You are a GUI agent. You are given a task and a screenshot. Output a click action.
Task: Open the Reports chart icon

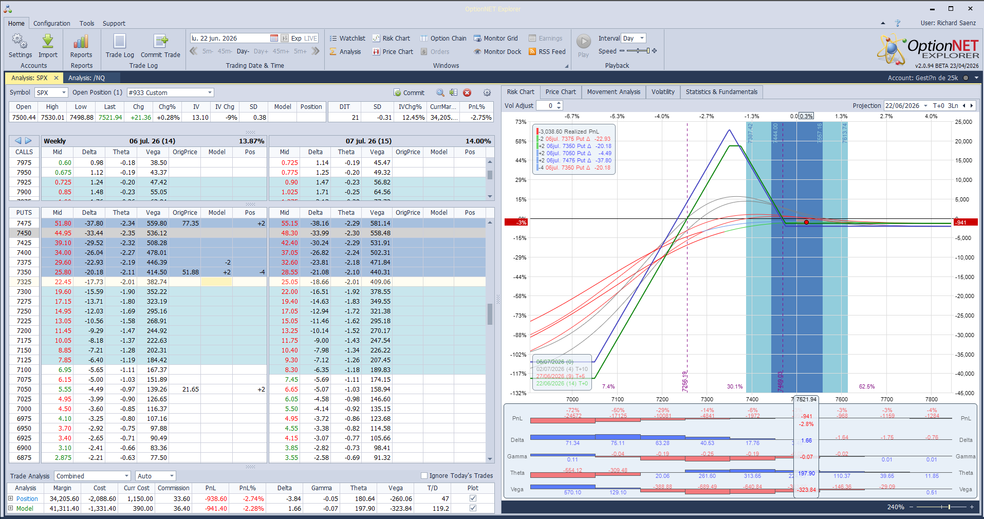coord(81,41)
